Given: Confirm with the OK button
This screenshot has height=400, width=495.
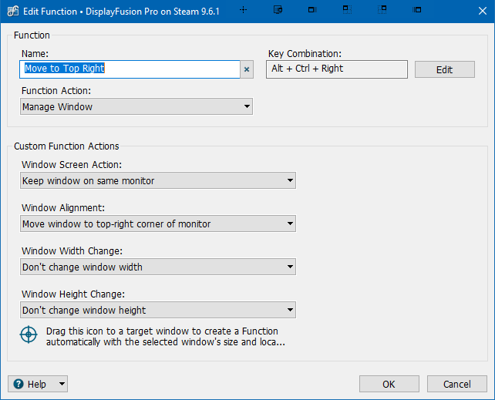Looking at the screenshot, I should click(x=389, y=384).
